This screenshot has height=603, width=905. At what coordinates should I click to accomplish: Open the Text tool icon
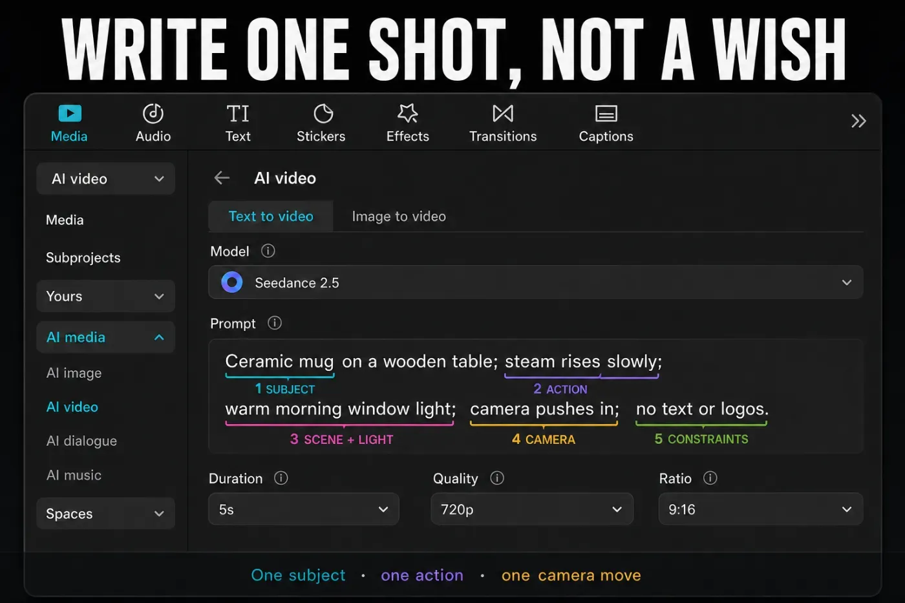tap(238, 114)
